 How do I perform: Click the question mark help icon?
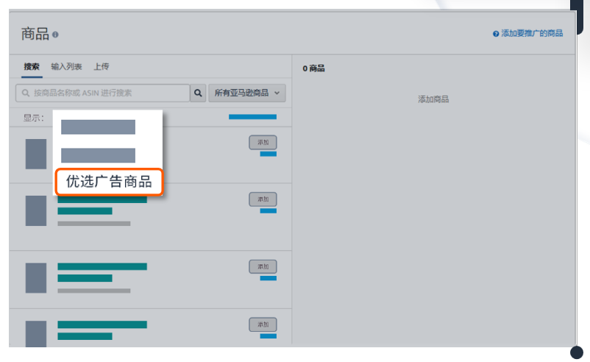pos(496,34)
